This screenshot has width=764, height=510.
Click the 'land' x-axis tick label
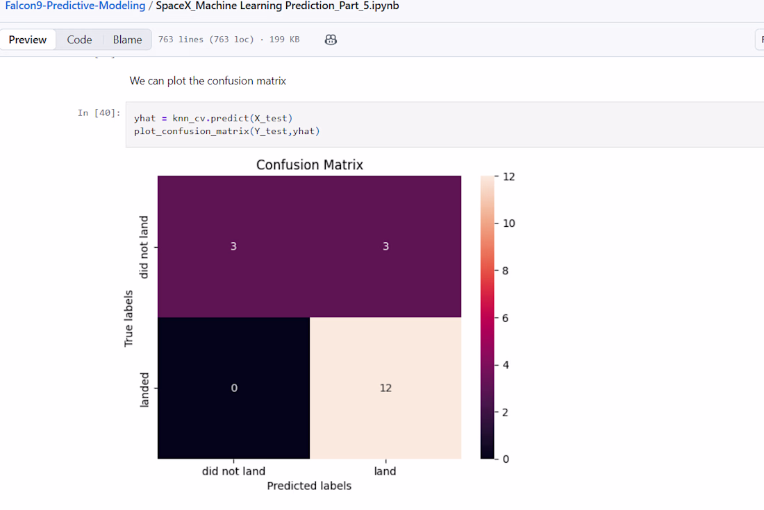385,471
